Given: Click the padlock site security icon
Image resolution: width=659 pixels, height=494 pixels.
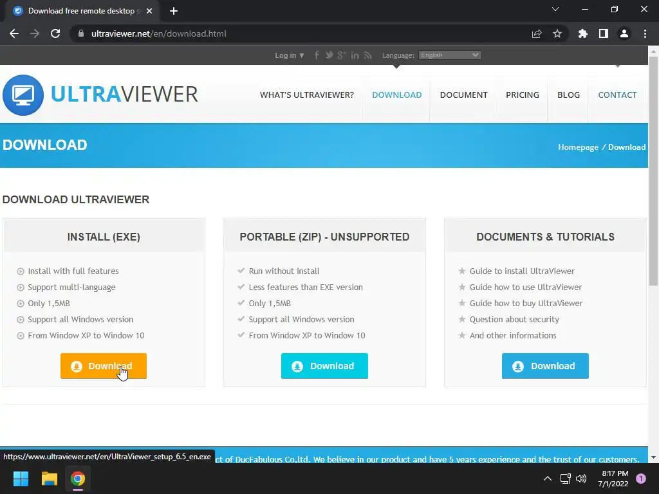Looking at the screenshot, I should (81, 33).
